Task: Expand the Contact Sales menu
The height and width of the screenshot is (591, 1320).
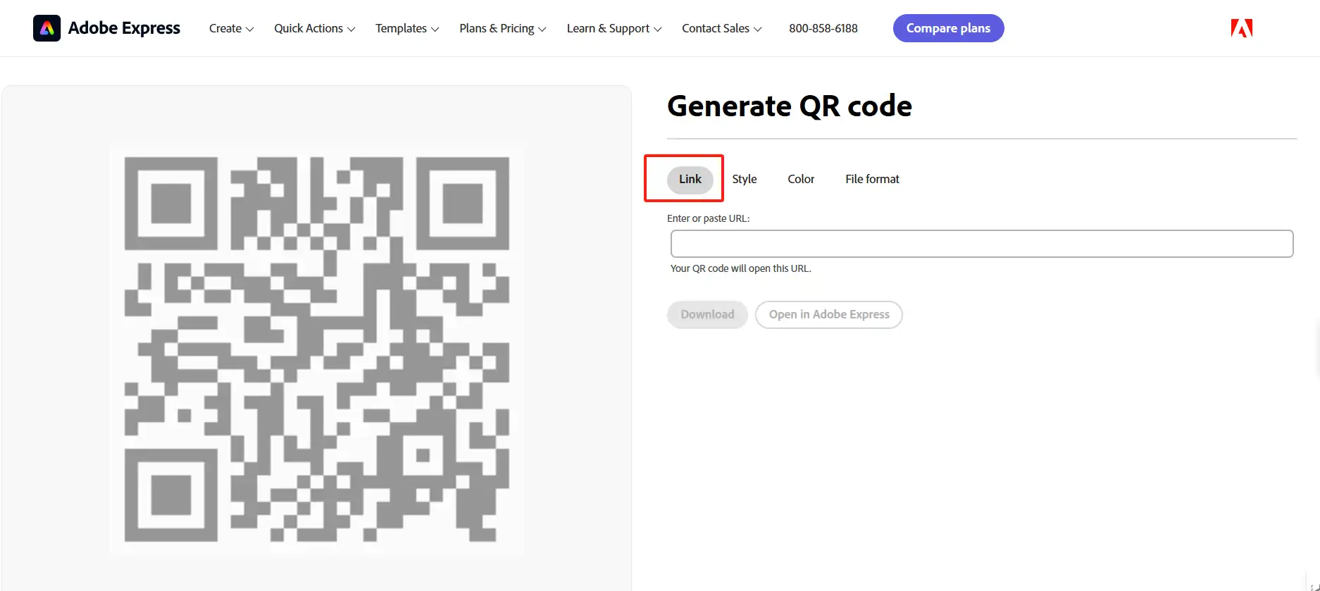Action: [x=722, y=28]
